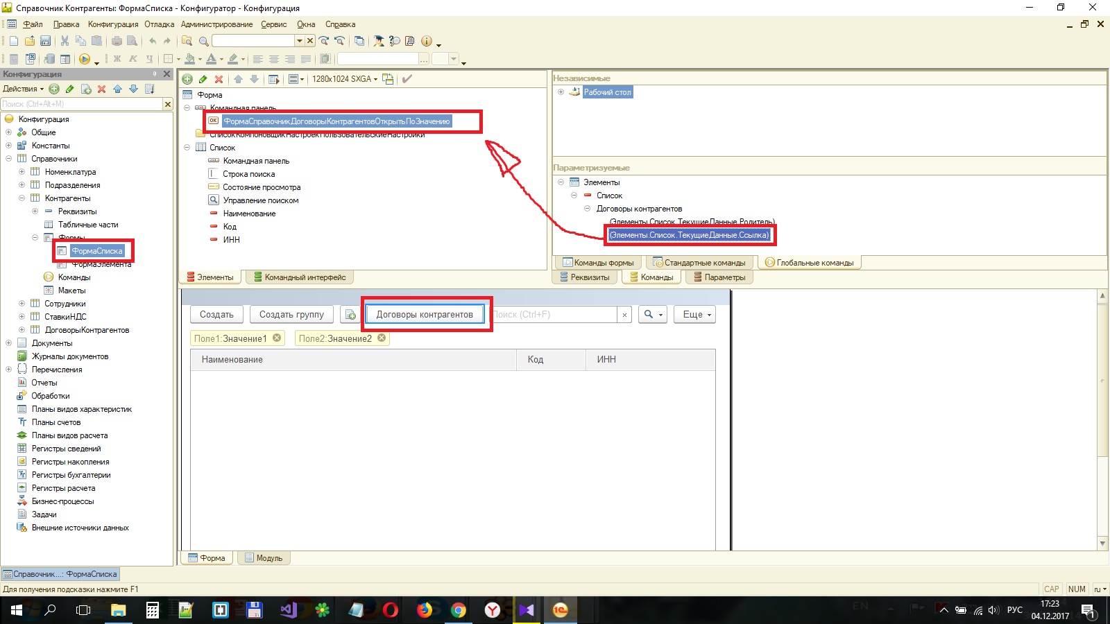Click the Cut (scissors) toolbar icon
The width and height of the screenshot is (1110, 624).
tap(65, 41)
